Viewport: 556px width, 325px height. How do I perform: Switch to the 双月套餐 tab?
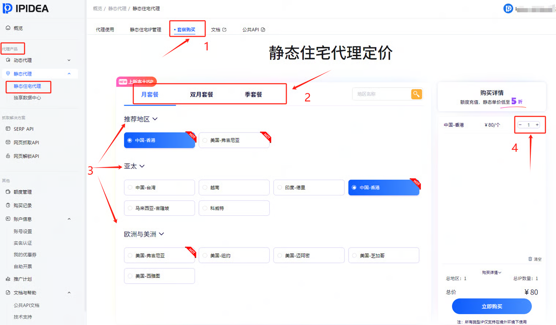[201, 95]
